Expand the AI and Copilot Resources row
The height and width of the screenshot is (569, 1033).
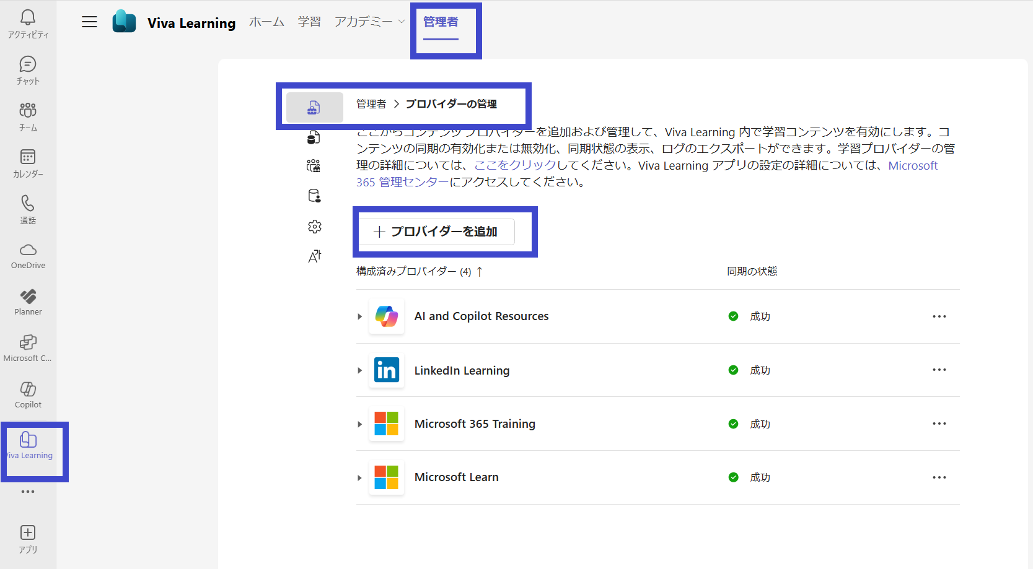tap(359, 316)
